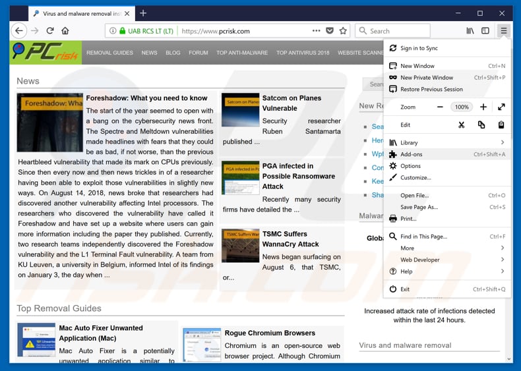Close the Virus and malware removal tab
This screenshot has height=371, width=521.
tap(127, 14)
